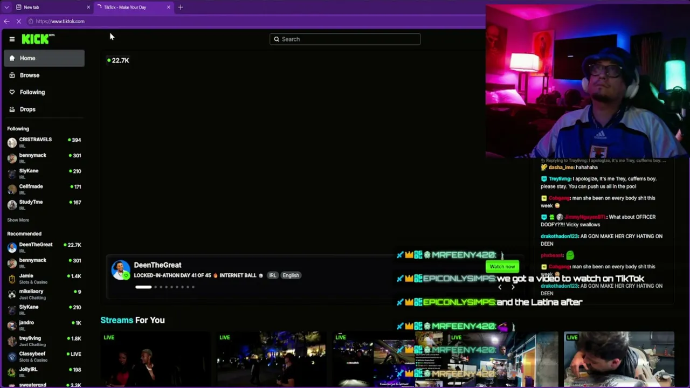Open Jamie's Slots & Casino channel avatar
The width and height of the screenshot is (690, 388).
12,279
